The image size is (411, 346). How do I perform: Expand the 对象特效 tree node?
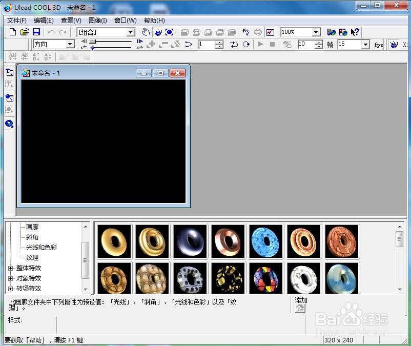(10, 278)
